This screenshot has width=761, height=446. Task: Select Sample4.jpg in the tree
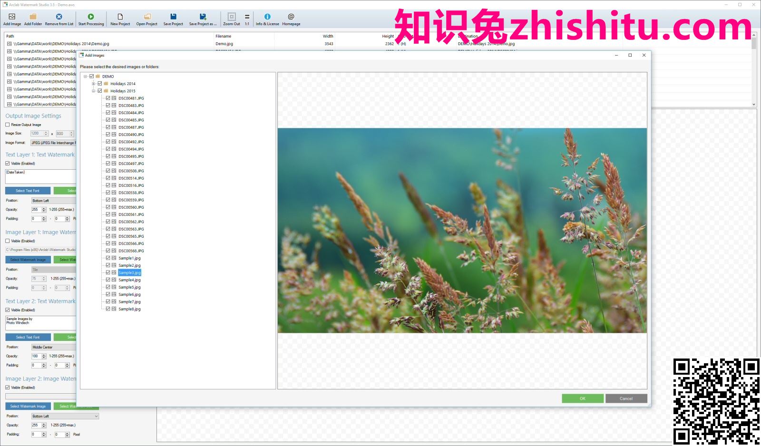(x=129, y=280)
